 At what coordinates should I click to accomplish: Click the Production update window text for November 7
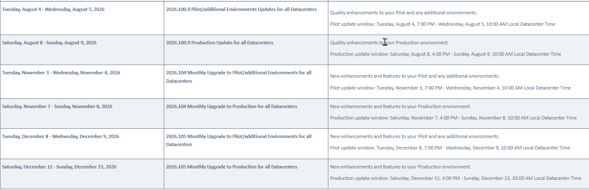(453, 118)
